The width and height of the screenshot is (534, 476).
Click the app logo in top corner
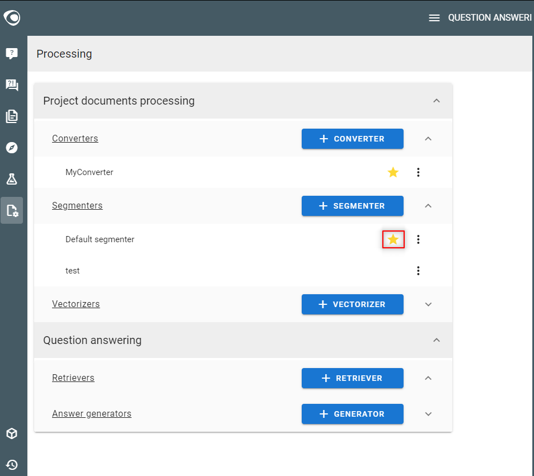coord(12,18)
